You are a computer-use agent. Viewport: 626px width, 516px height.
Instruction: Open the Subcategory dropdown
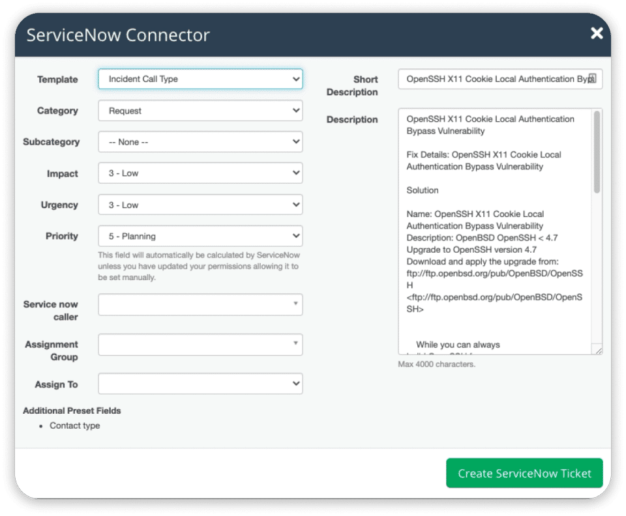pos(200,142)
